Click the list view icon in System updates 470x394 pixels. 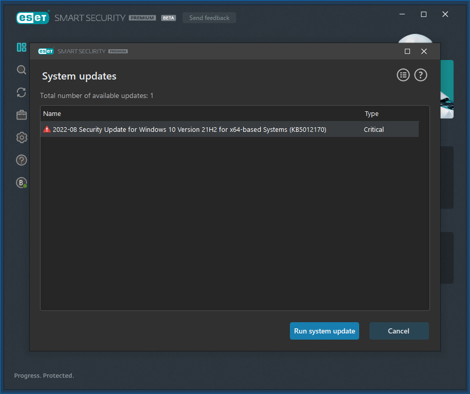403,75
